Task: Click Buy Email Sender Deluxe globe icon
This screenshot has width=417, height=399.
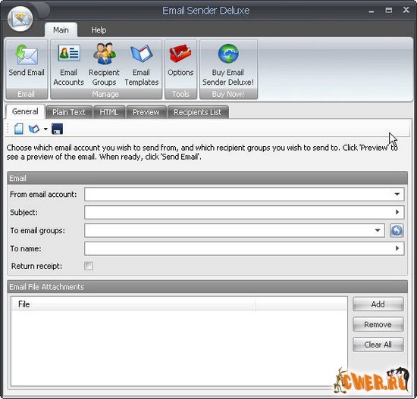Action: pos(228,54)
